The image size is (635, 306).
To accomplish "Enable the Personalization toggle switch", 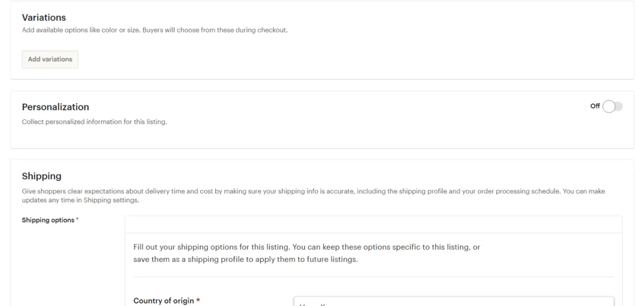I will 612,106.
